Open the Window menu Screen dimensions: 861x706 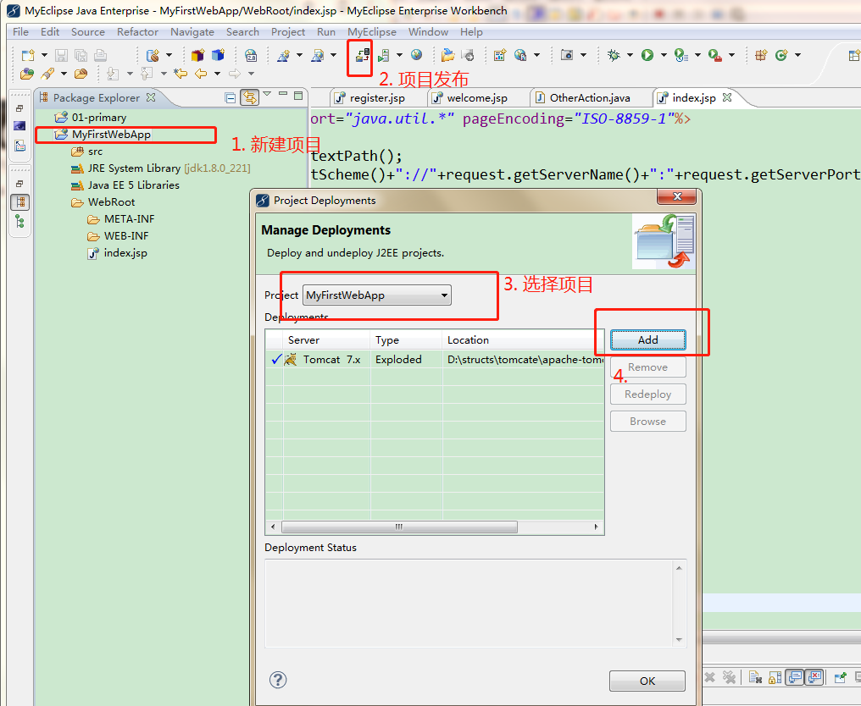[x=428, y=32]
